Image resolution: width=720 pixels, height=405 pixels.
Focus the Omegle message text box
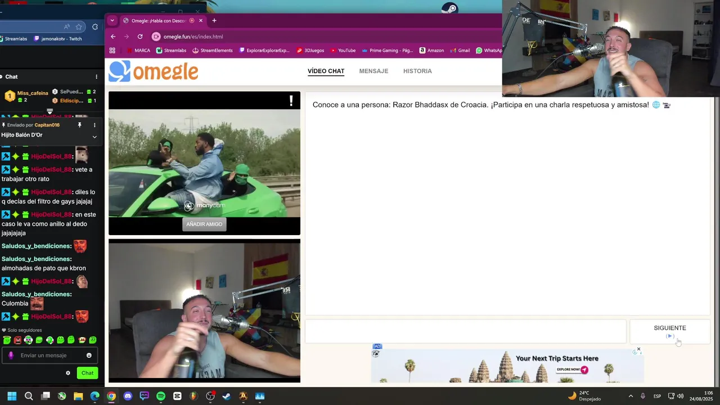466,331
